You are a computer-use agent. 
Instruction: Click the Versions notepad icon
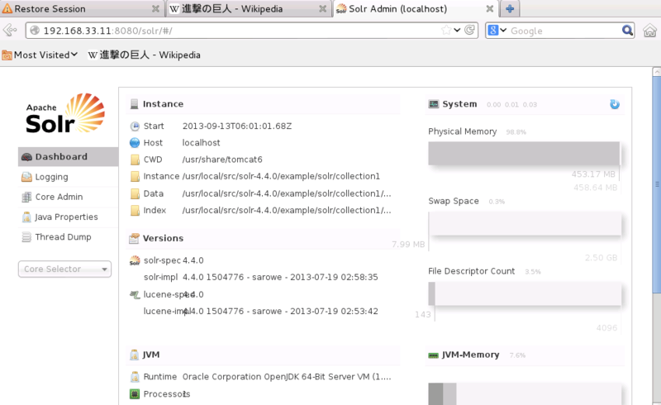[134, 238]
